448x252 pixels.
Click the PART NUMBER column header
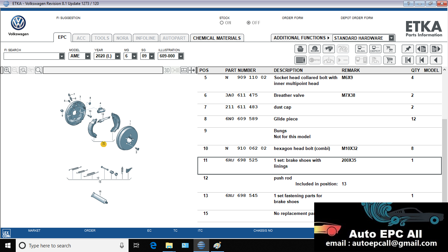point(240,70)
